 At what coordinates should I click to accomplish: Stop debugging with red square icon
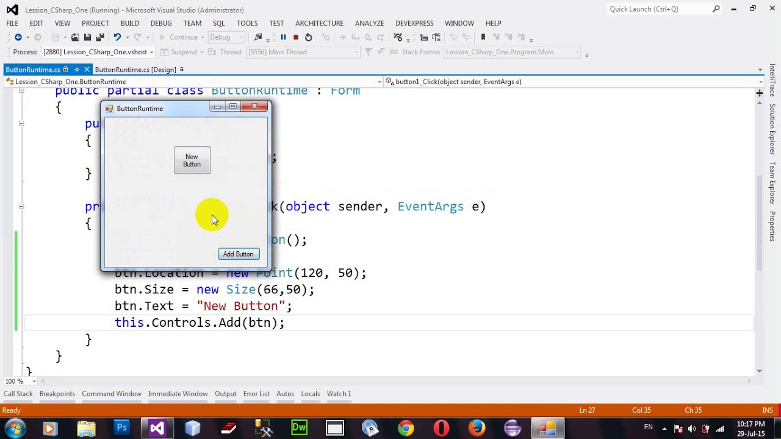point(296,37)
